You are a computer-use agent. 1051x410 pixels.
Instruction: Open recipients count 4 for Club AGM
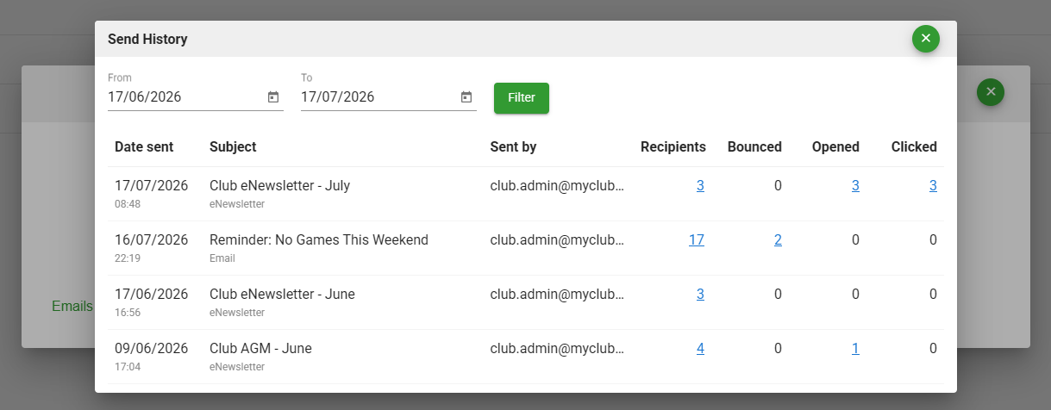(700, 348)
